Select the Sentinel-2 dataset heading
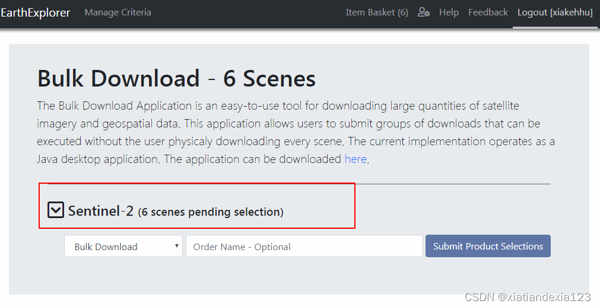This screenshot has width=600, height=307. 101,210
